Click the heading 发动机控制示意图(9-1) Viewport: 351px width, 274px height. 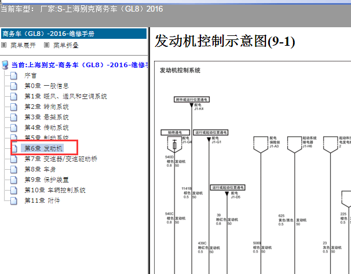[x=225, y=41]
